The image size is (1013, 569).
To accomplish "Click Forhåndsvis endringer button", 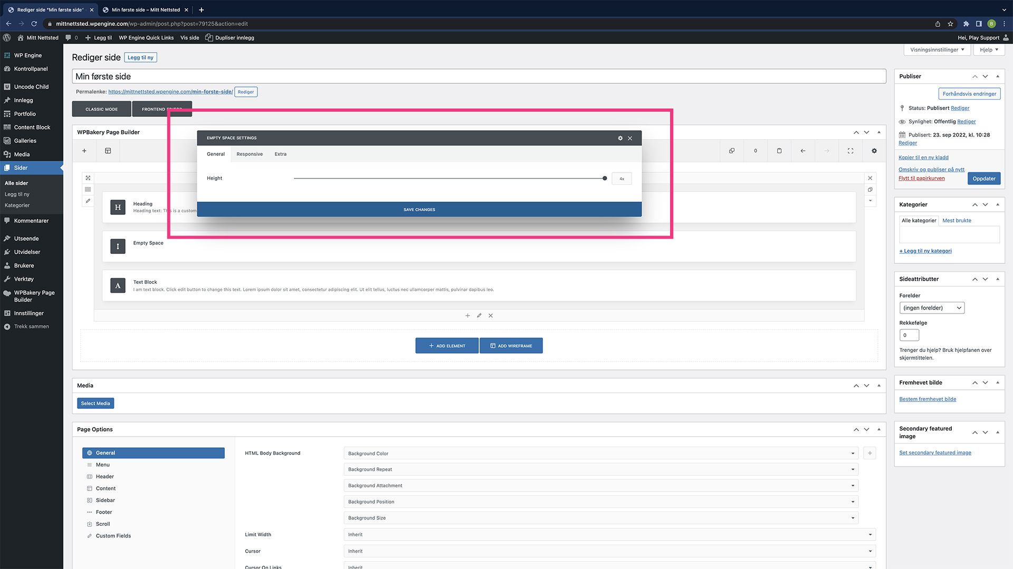I will (x=969, y=94).
